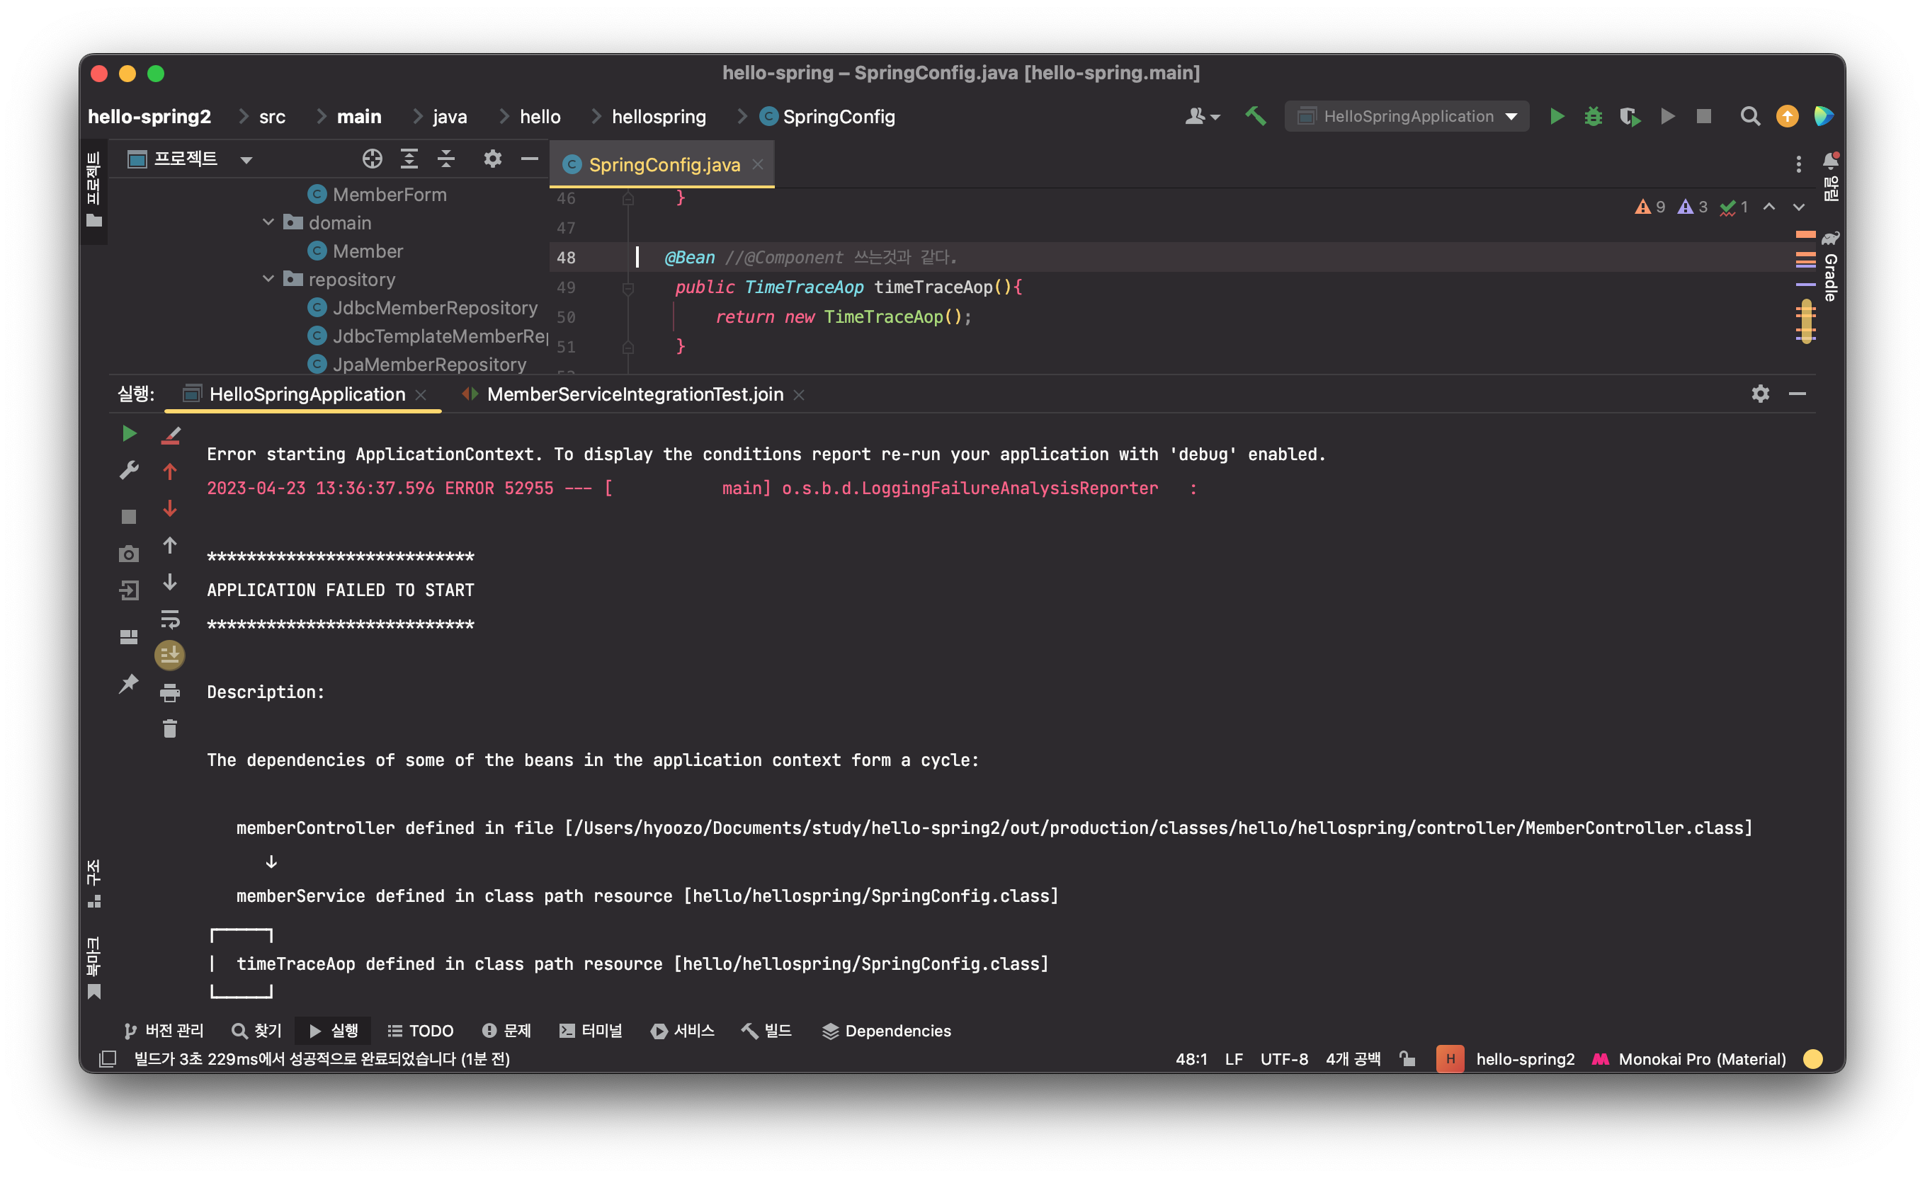The image size is (1925, 1178).
Task: Build project with the hammer icon
Action: pos(1256,116)
